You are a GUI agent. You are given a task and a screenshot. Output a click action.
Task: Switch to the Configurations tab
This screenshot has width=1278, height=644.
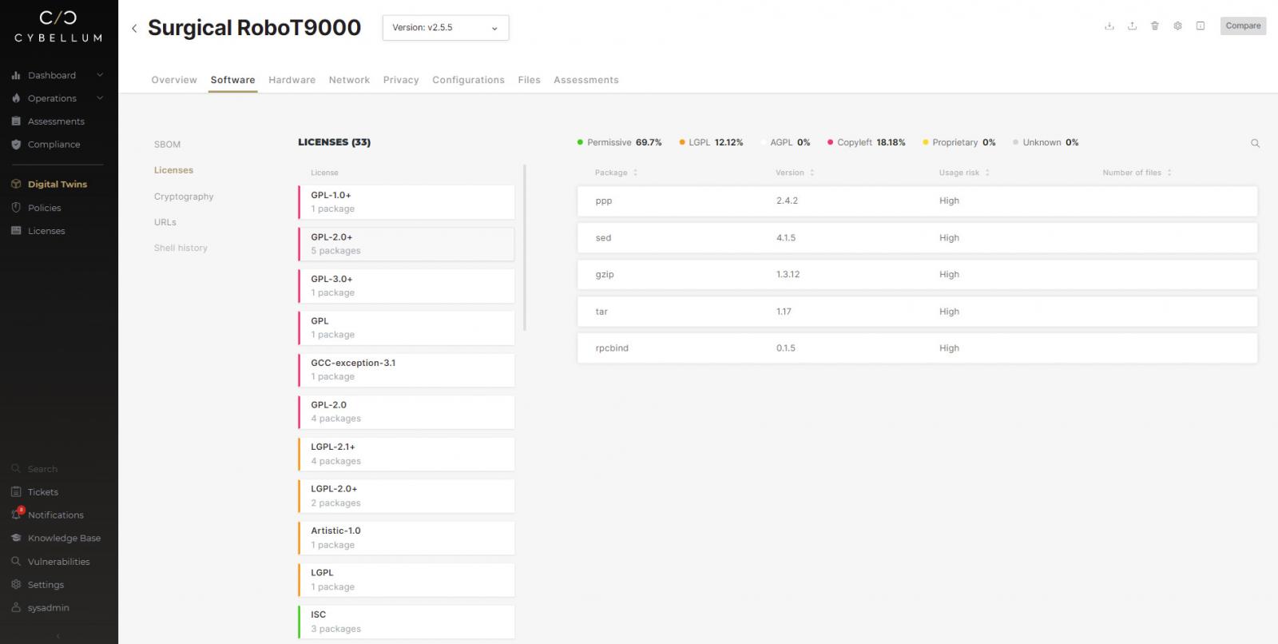468,80
